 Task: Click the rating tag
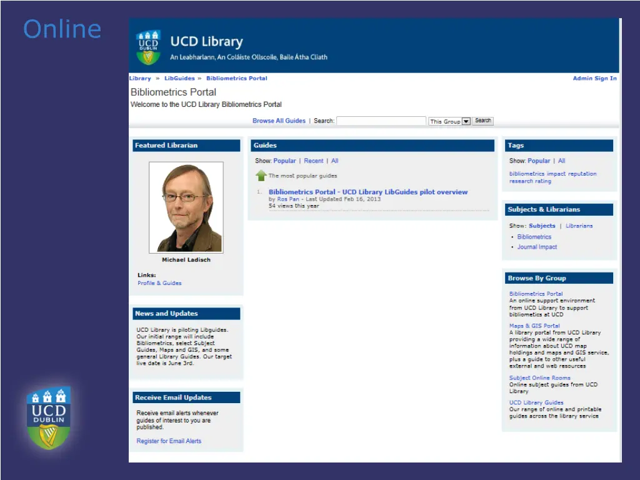543,181
